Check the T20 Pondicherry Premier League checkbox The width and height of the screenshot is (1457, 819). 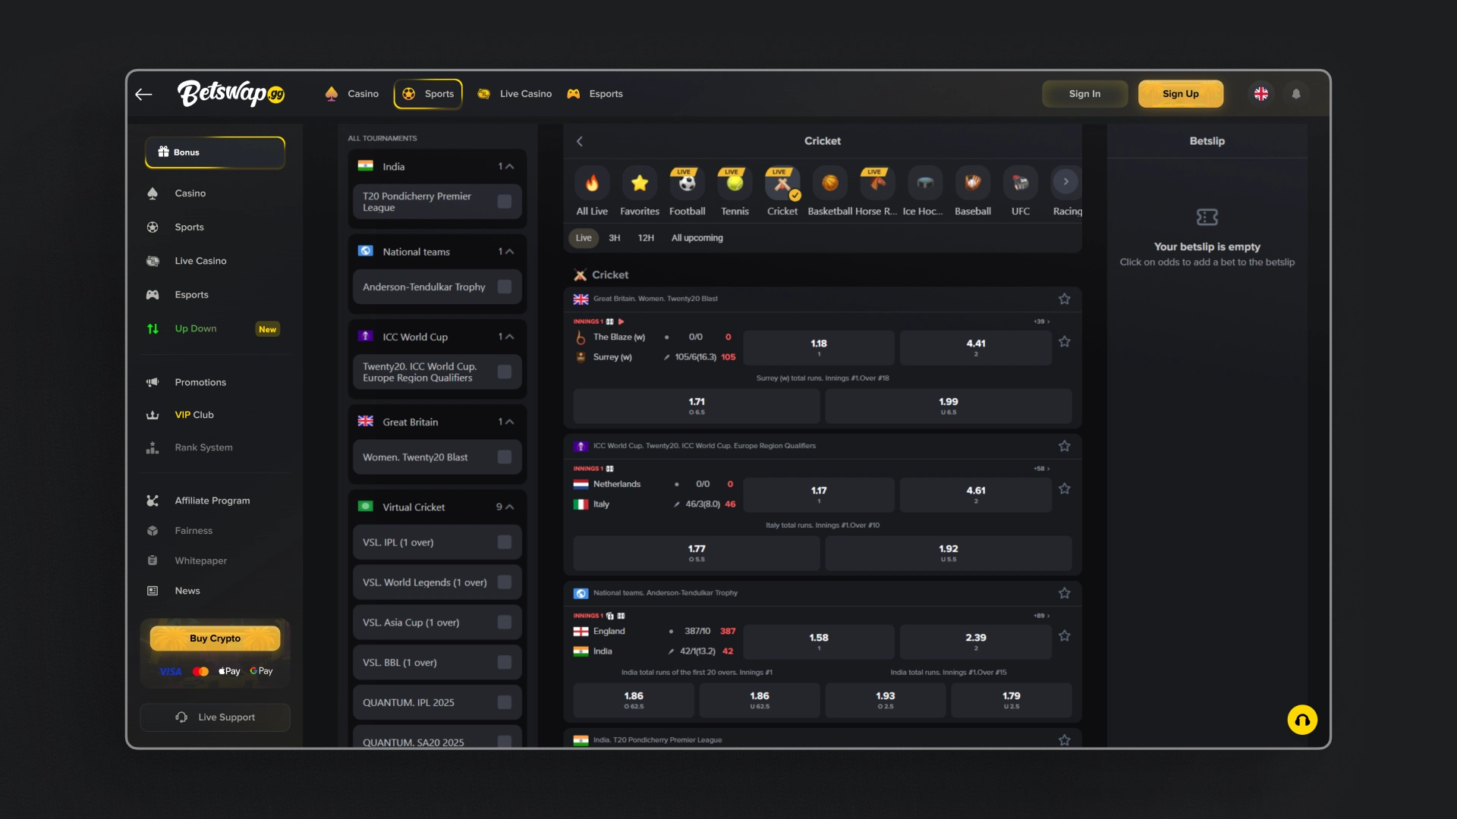coord(505,202)
